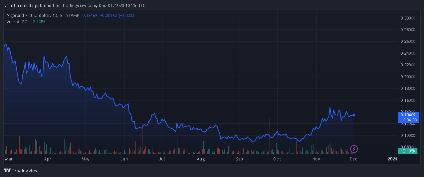Click the 0.16000 price axis label
This screenshot has width=424, height=177.
point(408,100)
